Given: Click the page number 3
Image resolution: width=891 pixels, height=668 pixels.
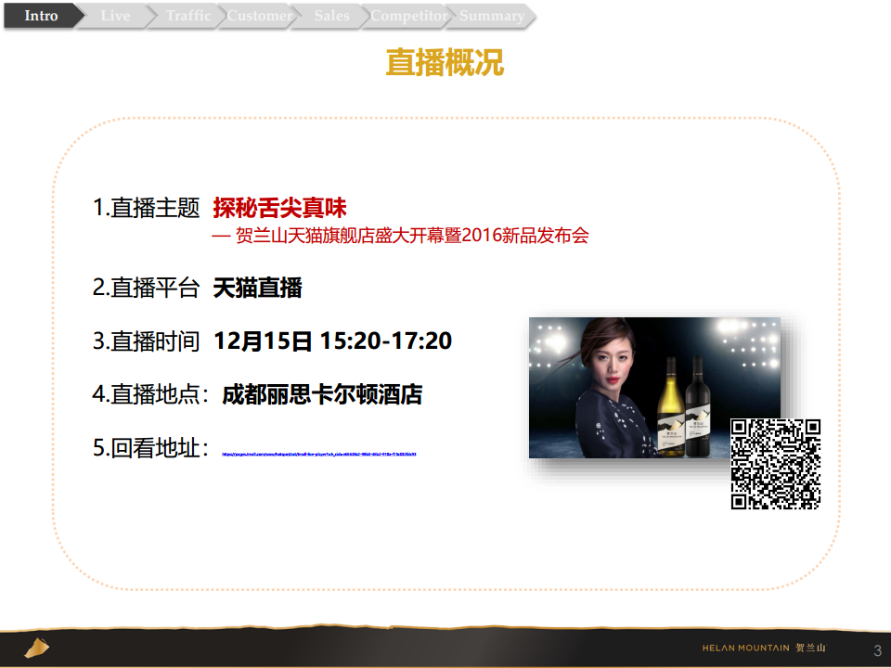Looking at the screenshot, I should point(877,650).
